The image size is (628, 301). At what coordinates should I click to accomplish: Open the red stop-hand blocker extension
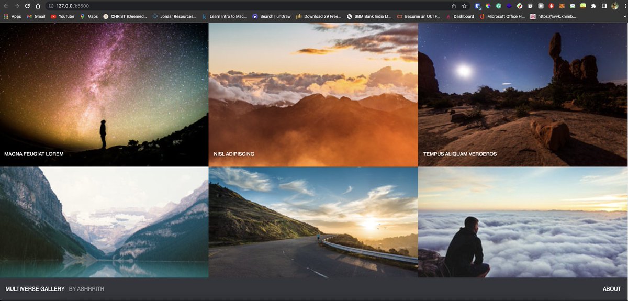(x=551, y=6)
